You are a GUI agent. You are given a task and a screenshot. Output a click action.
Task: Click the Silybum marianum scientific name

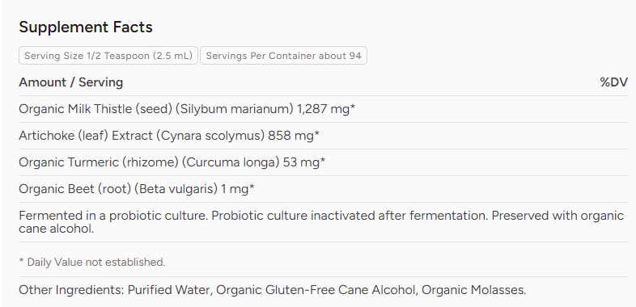[235, 109]
